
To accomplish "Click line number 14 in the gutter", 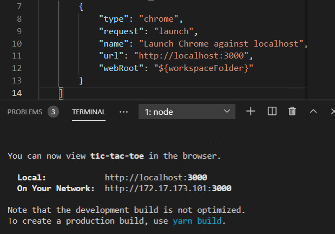I will pyautogui.click(x=17, y=93).
